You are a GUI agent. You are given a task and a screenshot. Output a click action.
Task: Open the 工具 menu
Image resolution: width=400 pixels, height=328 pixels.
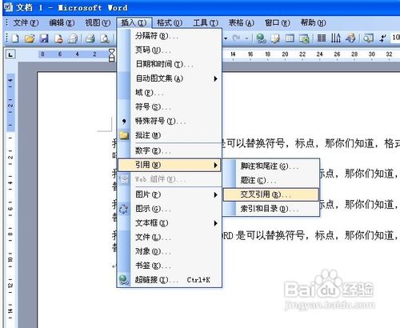click(x=206, y=23)
